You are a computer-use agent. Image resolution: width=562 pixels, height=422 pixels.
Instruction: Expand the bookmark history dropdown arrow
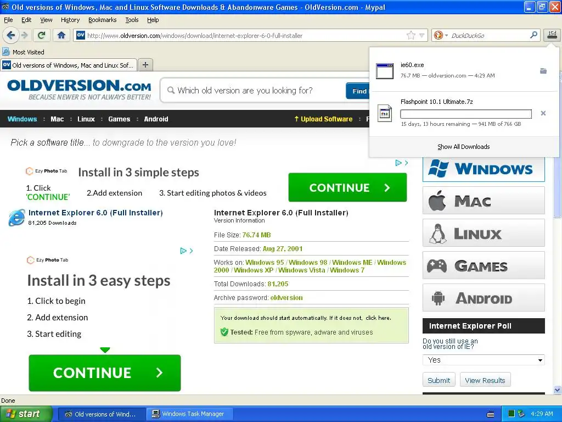click(x=422, y=35)
